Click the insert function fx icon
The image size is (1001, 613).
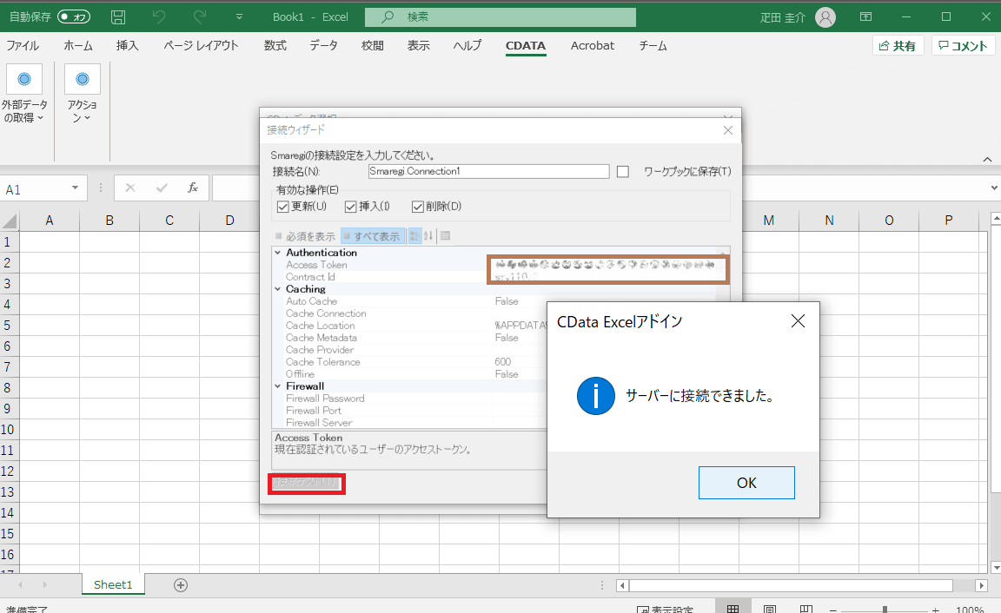point(193,188)
